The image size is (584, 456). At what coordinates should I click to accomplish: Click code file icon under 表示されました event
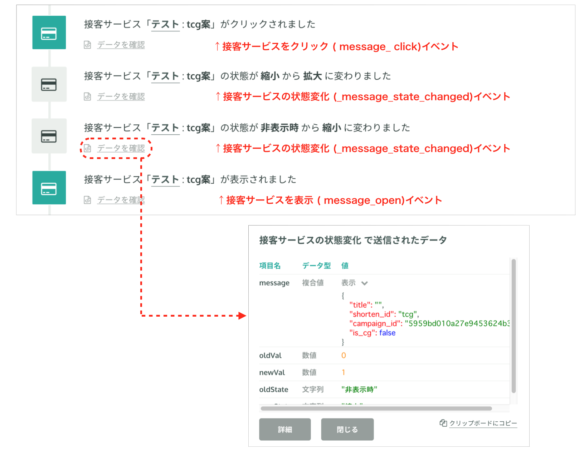pos(87,200)
